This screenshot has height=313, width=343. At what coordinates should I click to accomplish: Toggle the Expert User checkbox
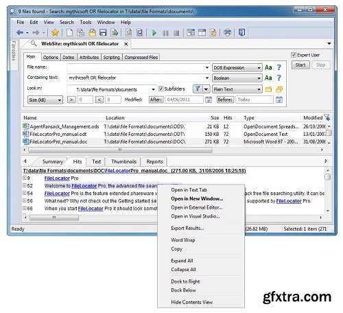pyautogui.click(x=294, y=55)
